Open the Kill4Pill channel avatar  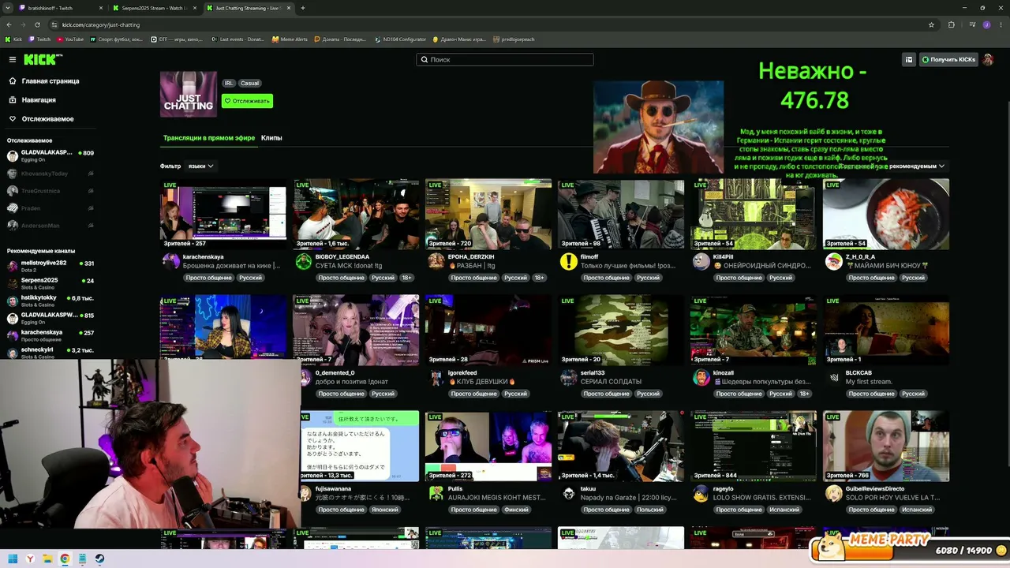[701, 262]
